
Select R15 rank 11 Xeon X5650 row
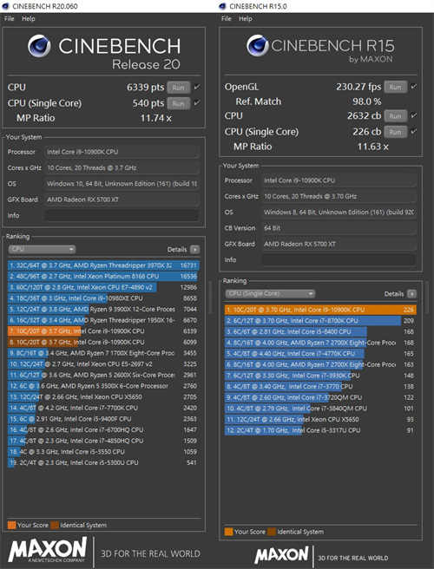point(320,419)
